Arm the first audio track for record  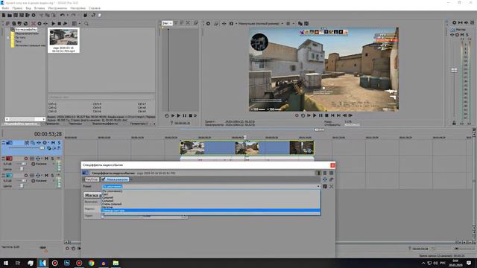click(x=26, y=159)
